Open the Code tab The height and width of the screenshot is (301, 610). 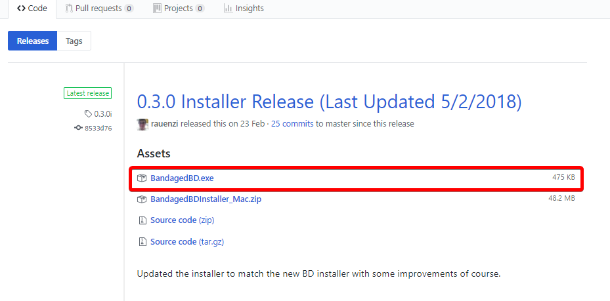pyautogui.click(x=32, y=8)
